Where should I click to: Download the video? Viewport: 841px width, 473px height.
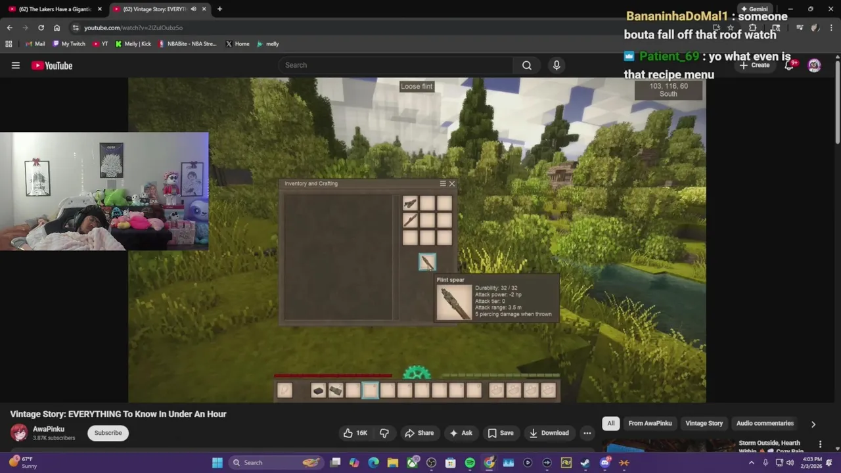[x=549, y=433]
